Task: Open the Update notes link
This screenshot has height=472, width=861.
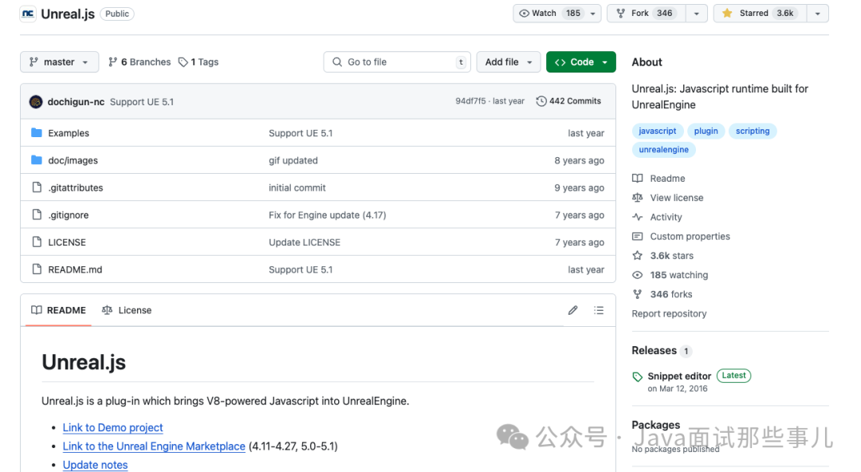Action: (95, 465)
